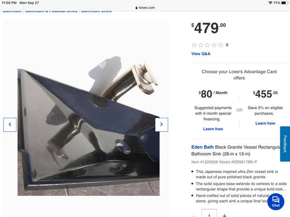Open the Chat bubble
The width and height of the screenshot is (290, 217).
pos(276,202)
